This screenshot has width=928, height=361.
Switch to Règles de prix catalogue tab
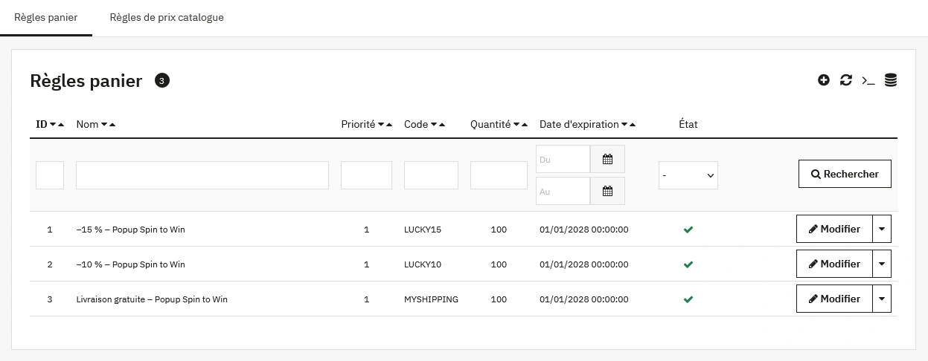click(167, 17)
